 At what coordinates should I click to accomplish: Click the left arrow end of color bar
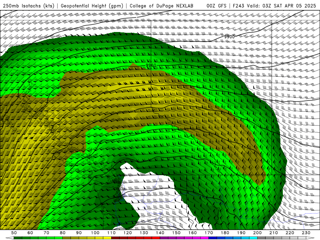click(10, 238)
